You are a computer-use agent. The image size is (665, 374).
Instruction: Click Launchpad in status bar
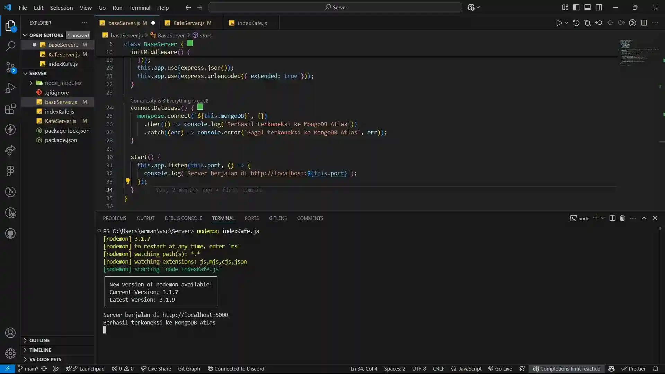click(x=85, y=369)
